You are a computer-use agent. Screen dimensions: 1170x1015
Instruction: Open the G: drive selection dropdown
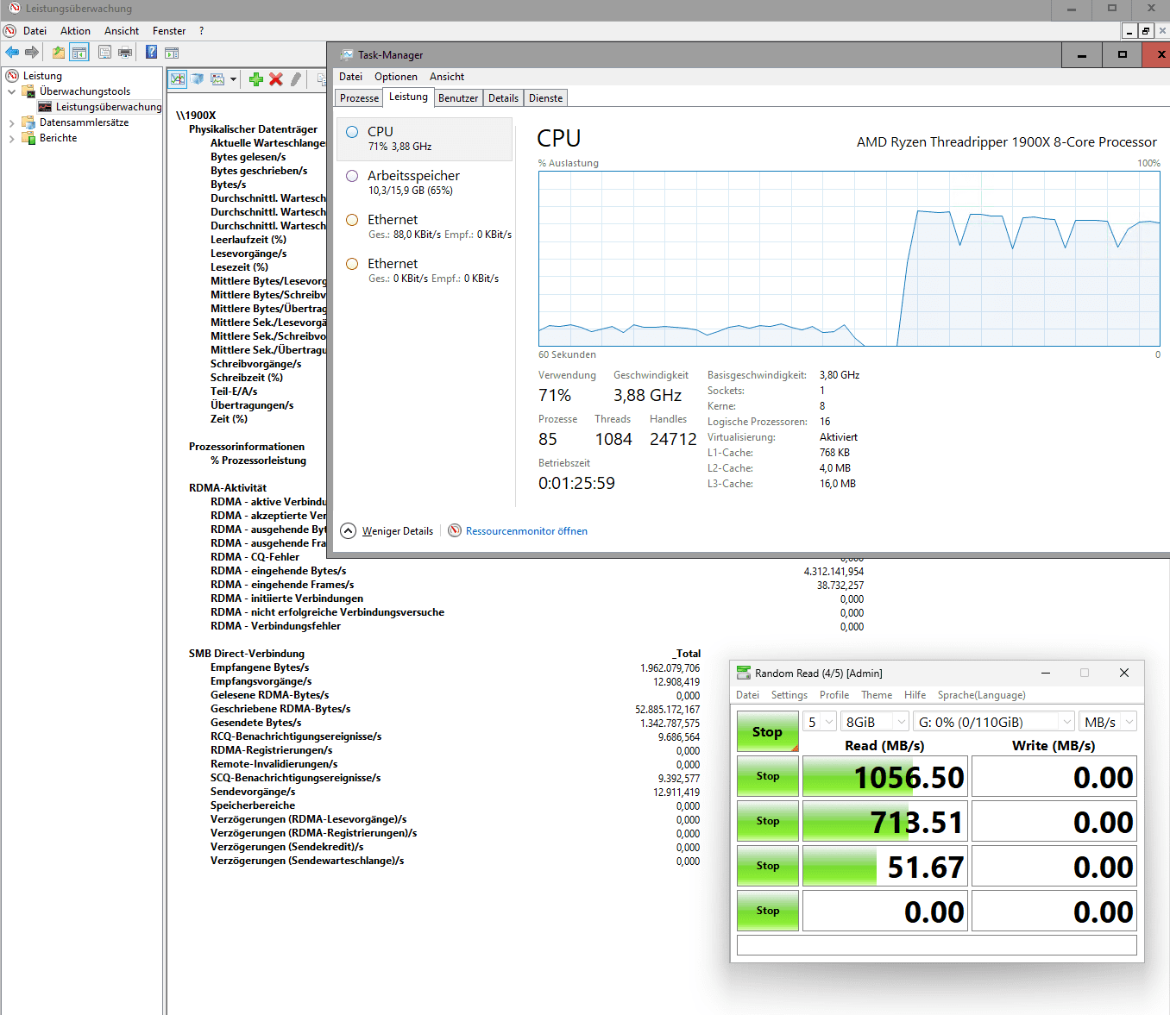[x=994, y=722]
